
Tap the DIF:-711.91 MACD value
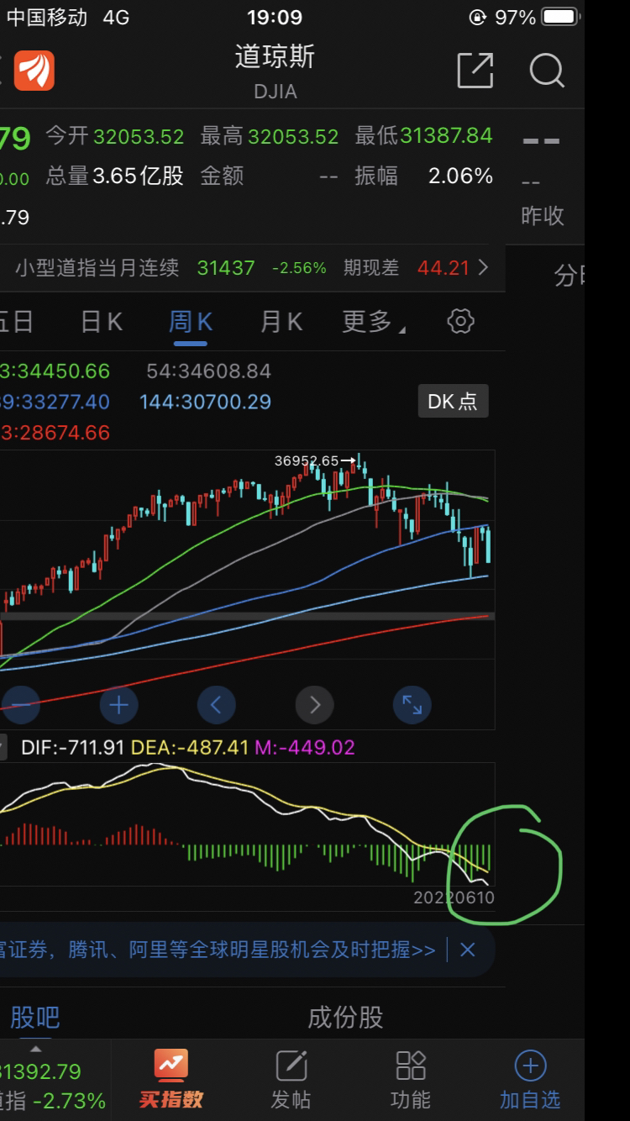coord(73,747)
